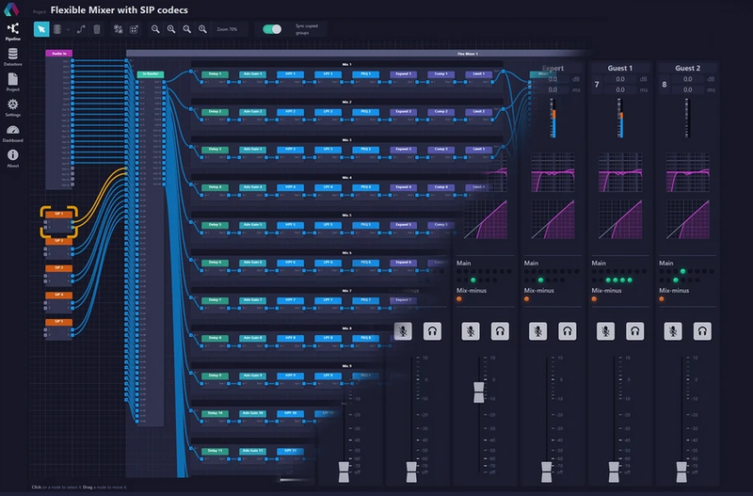Expand the dropdown arrow beside the node tool

click(69, 29)
